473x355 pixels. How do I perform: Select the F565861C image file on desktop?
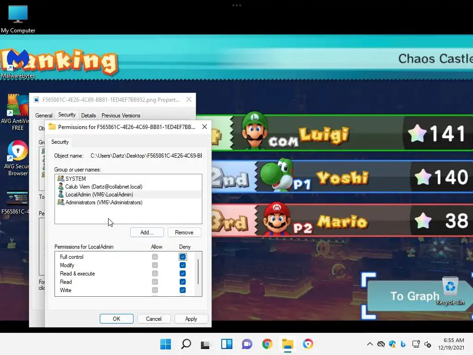(15, 202)
